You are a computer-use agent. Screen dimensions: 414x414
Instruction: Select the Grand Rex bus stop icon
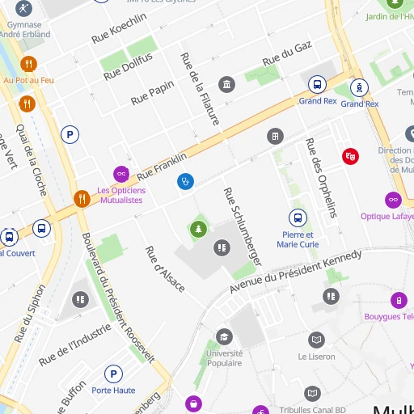(x=317, y=84)
